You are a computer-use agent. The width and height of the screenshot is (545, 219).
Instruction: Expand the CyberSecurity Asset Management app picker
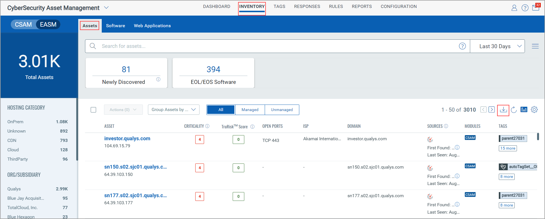106,8
